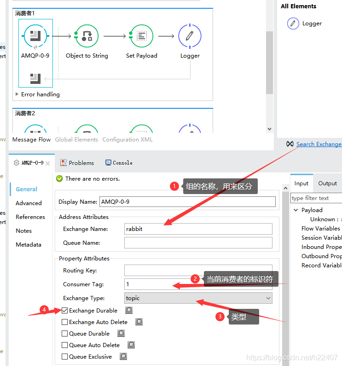
Task: Switch to the Configuration XML tab
Action: pos(128,140)
